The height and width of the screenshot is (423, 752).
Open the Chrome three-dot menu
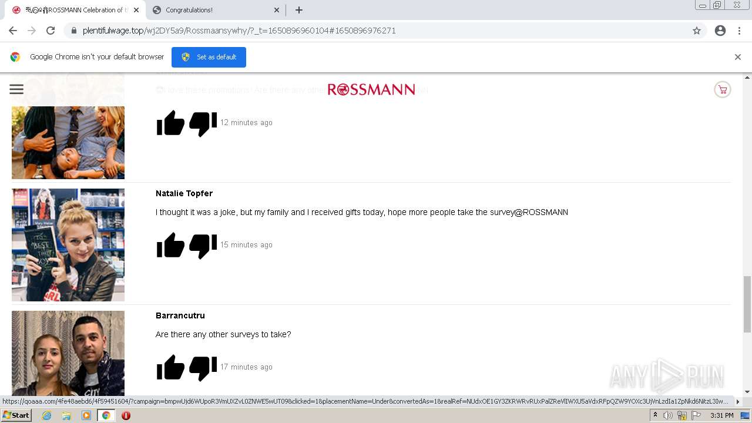[x=739, y=31]
